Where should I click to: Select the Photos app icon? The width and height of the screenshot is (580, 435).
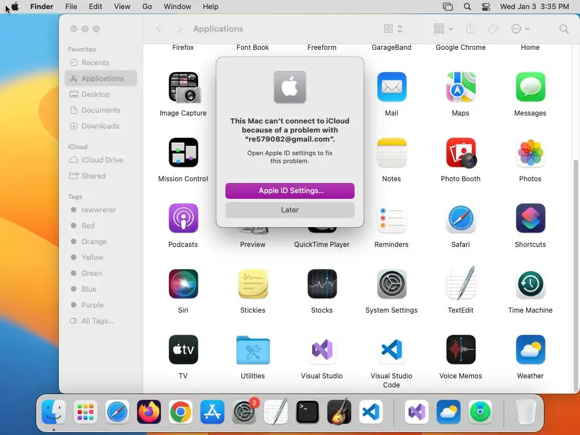530,152
